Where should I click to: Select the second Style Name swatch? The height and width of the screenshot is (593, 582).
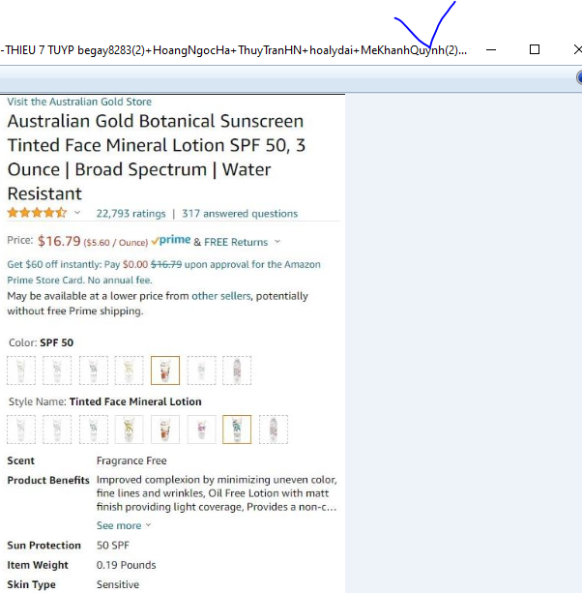57,430
